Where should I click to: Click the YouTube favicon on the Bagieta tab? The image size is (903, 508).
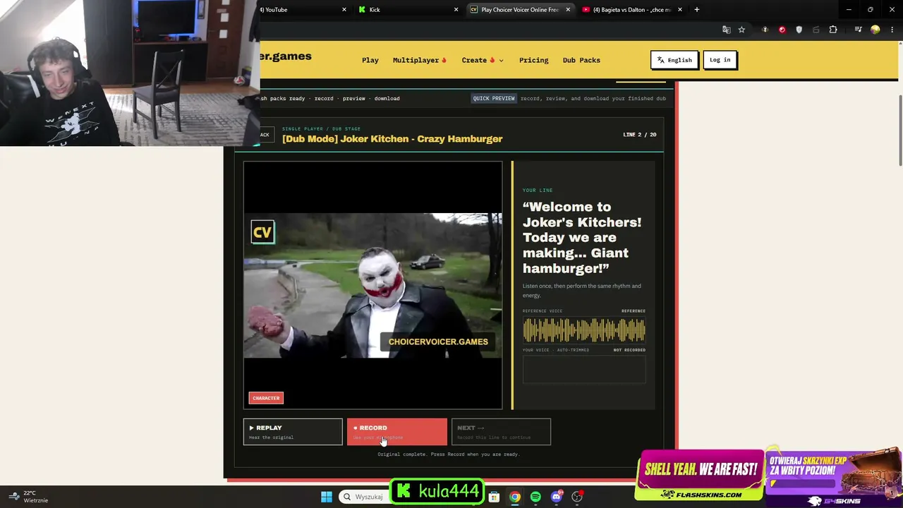586,10
